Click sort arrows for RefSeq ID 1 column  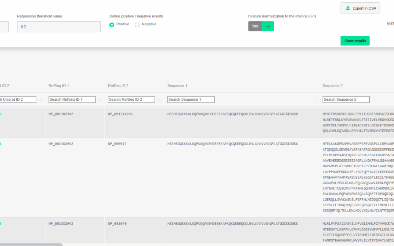click(100, 100)
